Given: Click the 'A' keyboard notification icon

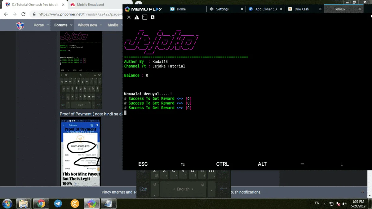Looking at the screenshot, I should click(x=153, y=17).
